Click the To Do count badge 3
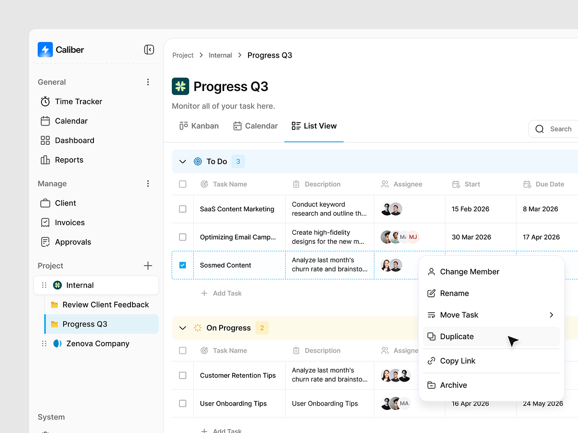Viewport: 578px width, 433px height. (x=238, y=162)
